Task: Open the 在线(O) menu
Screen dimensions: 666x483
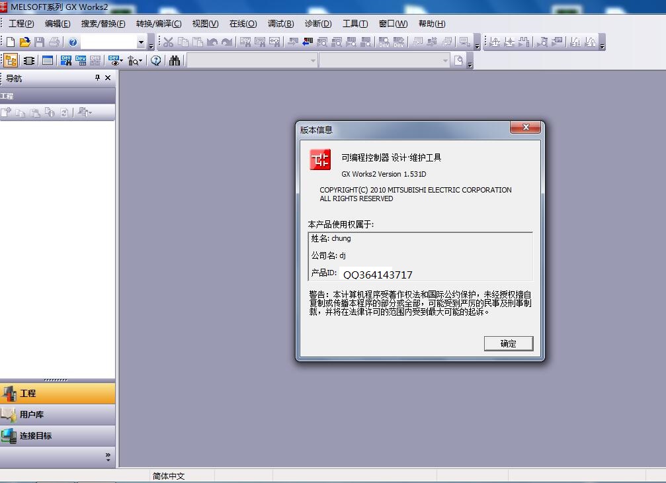Action: pyautogui.click(x=243, y=24)
